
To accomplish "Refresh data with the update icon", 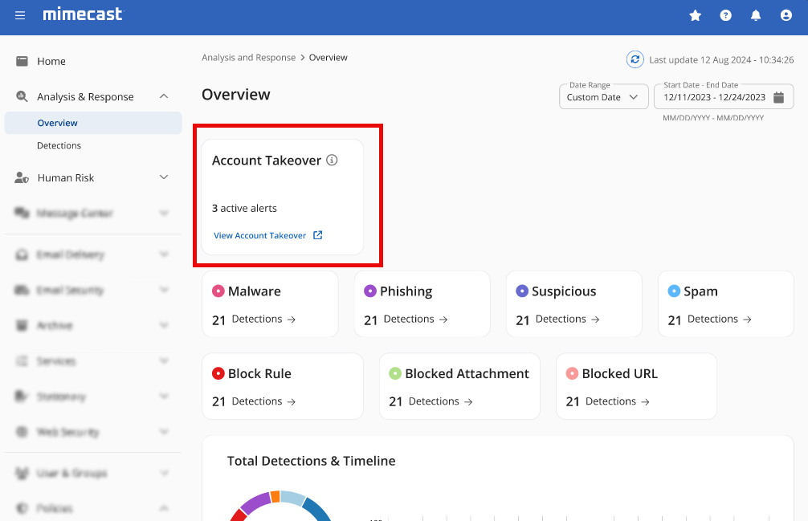I will pos(635,59).
